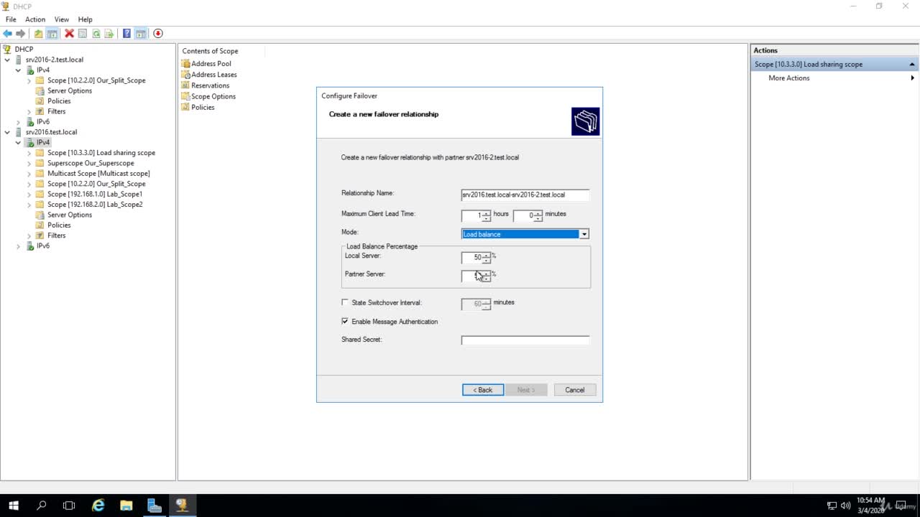Expand the More Actions submenu arrow
Image resolution: width=920 pixels, height=517 pixels.
913,78
